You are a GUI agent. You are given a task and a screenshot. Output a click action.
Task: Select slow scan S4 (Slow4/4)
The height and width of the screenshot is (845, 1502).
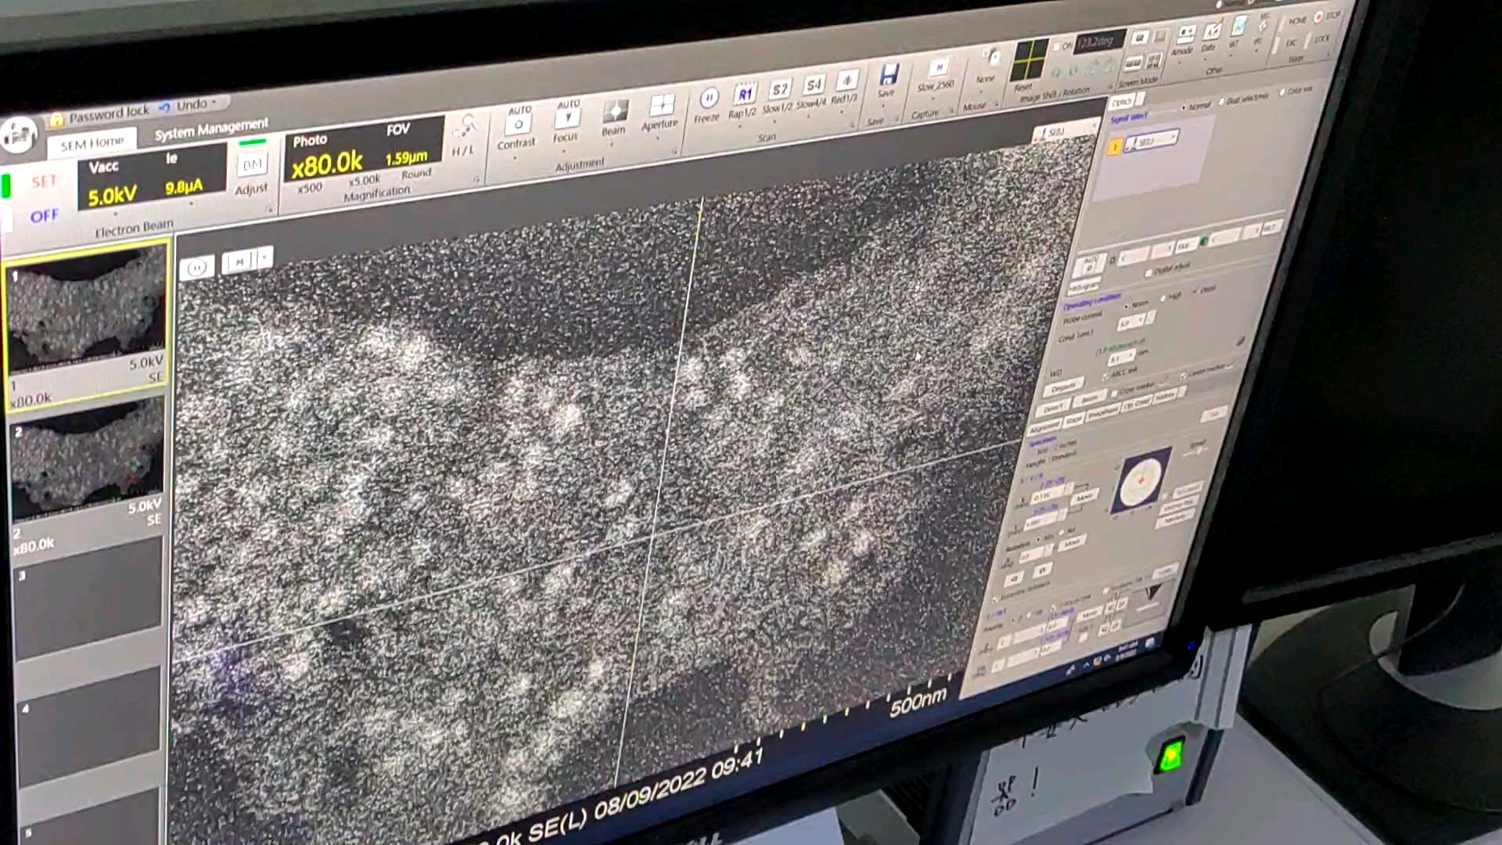coord(814,85)
